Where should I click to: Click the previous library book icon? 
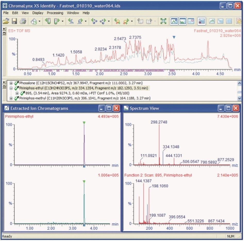(x=140, y=21)
